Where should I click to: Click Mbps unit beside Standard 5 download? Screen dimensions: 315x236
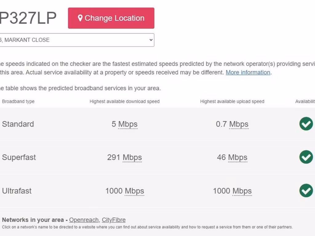click(x=128, y=124)
